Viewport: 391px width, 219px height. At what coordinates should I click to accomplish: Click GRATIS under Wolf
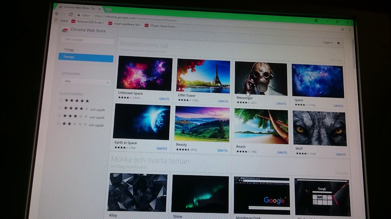point(341,155)
